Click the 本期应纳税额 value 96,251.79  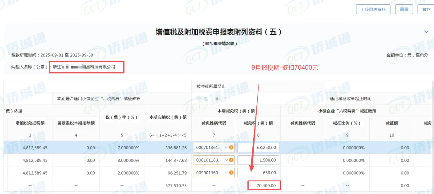(177, 173)
